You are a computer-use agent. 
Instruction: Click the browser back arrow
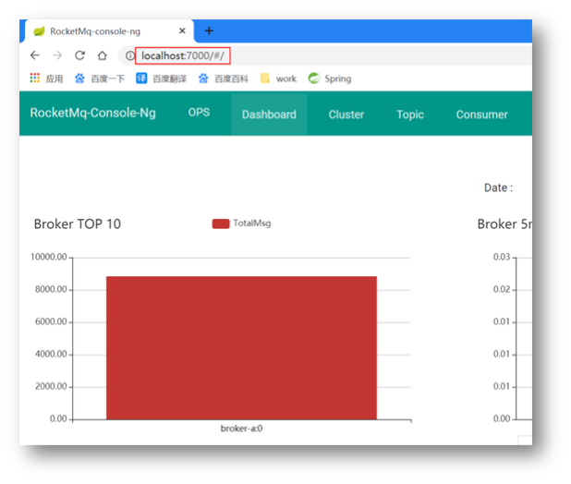35,55
